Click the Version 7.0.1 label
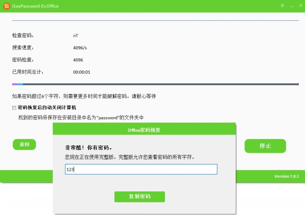This screenshot has height=216, width=305. coord(287,176)
